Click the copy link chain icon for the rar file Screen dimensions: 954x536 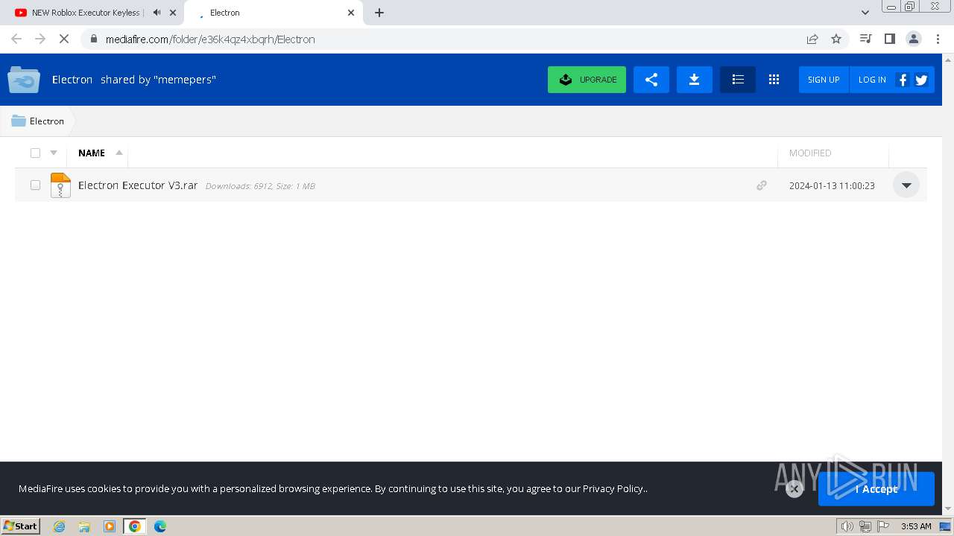click(x=761, y=185)
